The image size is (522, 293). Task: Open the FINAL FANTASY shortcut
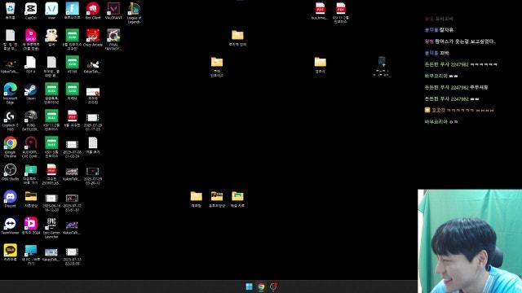coord(113,39)
